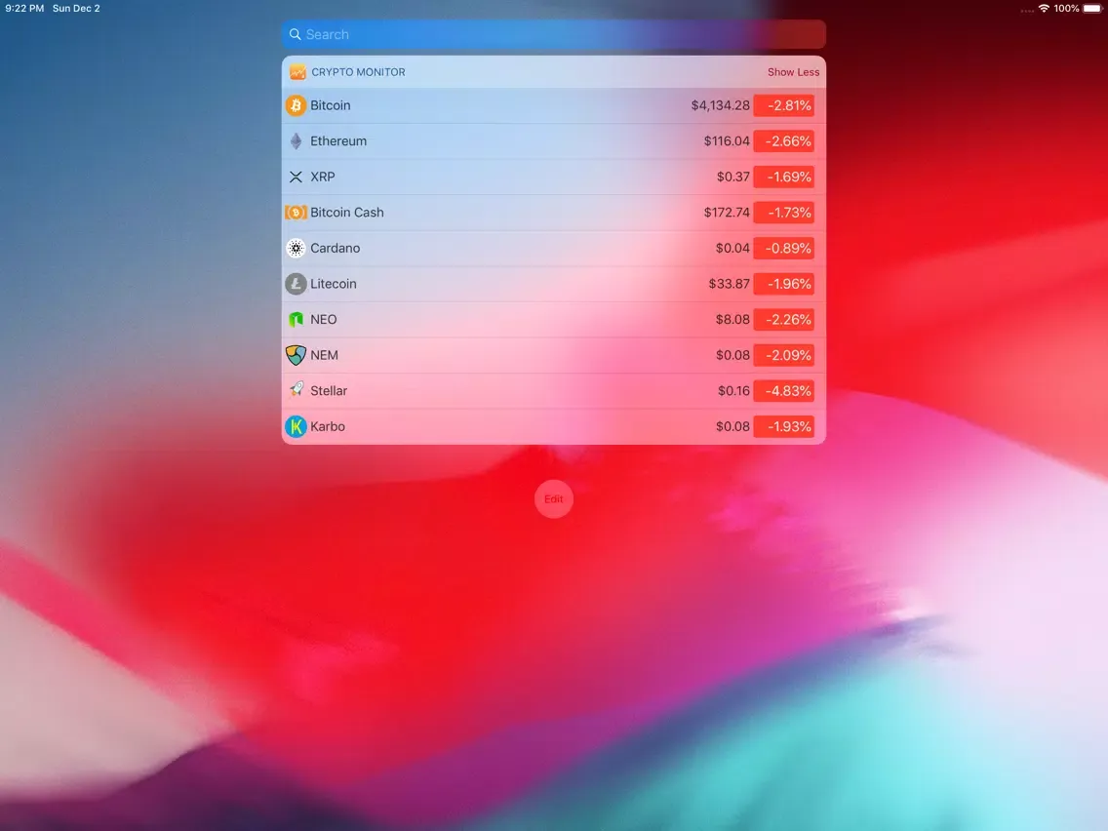Tap Stellar's -4.83% change badge
The width and height of the screenshot is (1108, 831).
[783, 391]
